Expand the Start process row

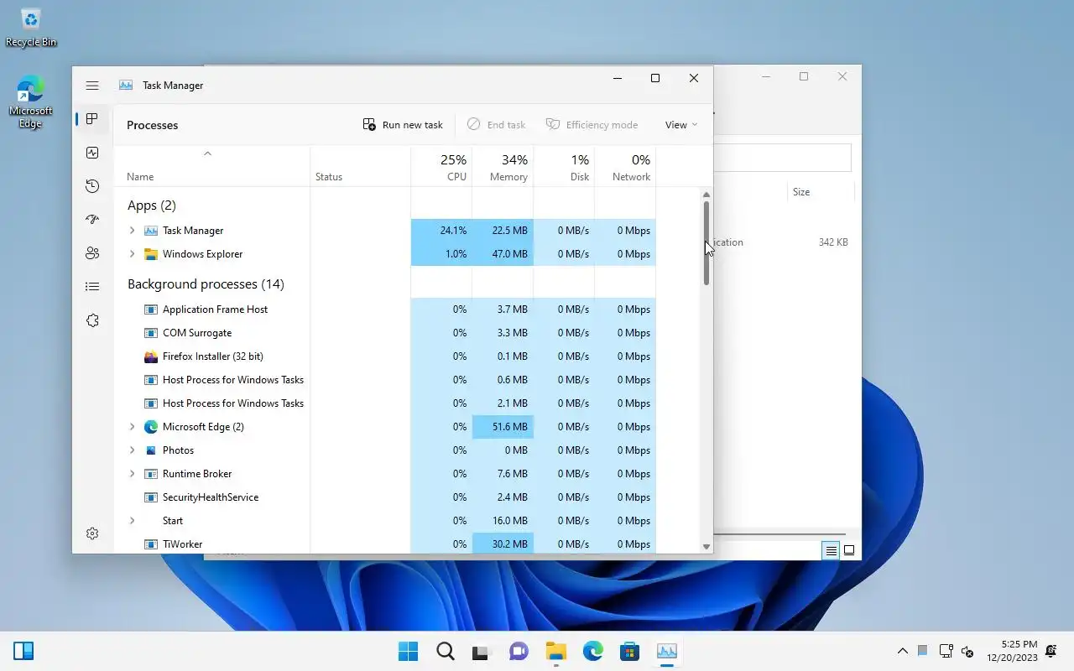point(132,521)
